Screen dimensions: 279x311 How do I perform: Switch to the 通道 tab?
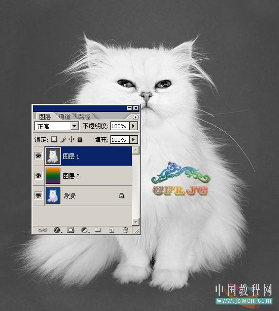coord(65,116)
